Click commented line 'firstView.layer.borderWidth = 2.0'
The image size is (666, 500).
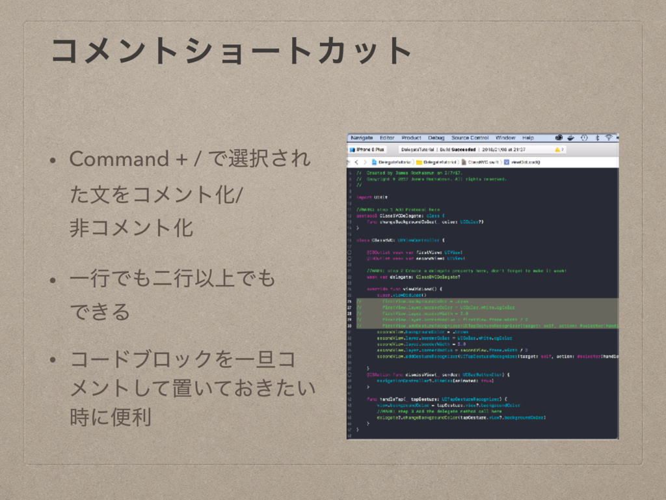[x=425, y=313]
